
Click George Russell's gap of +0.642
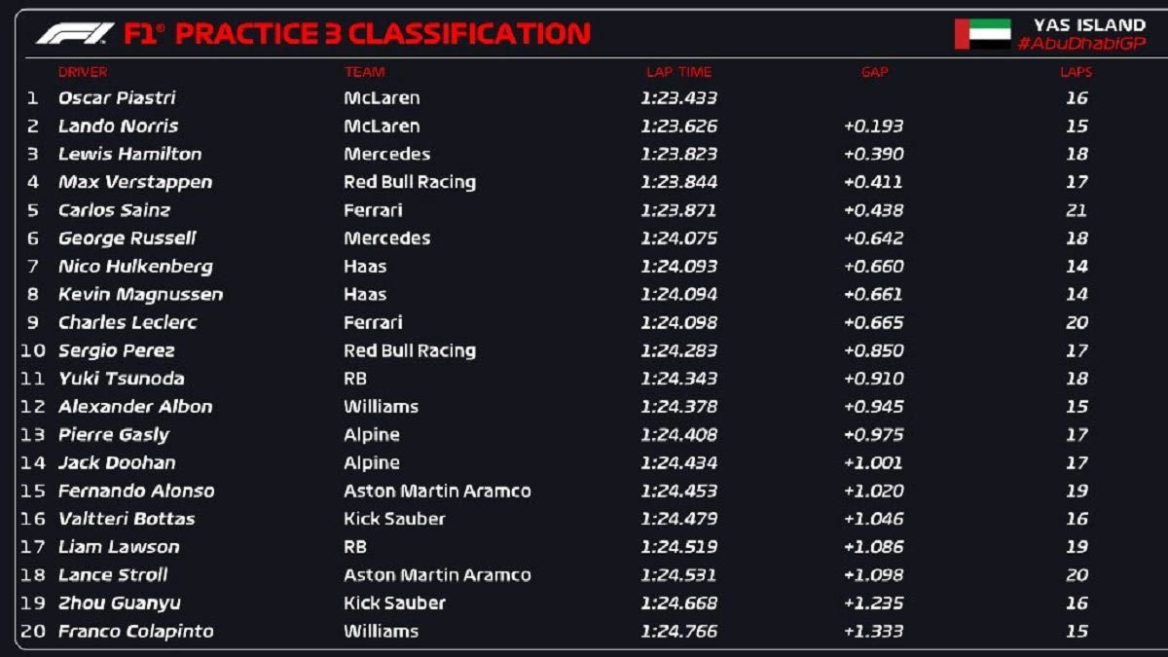[873, 238]
